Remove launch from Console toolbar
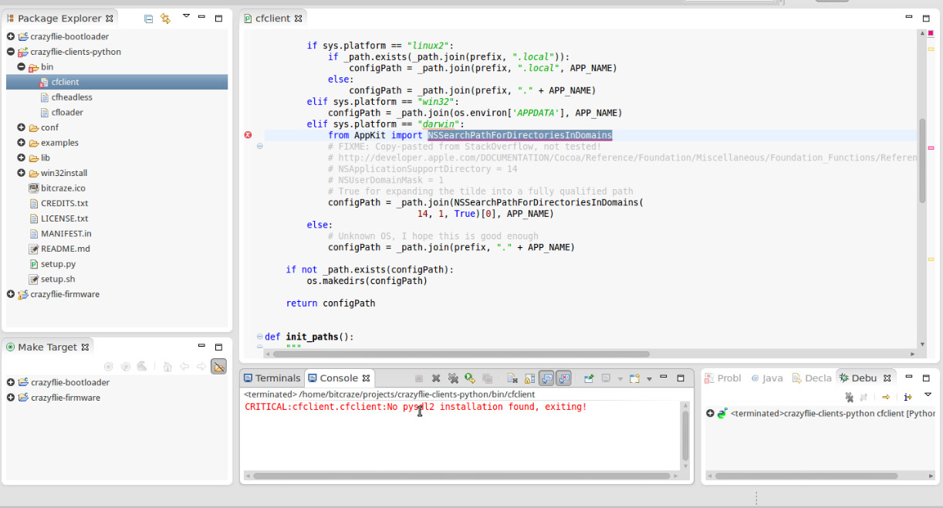943x508 pixels. (436, 378)
